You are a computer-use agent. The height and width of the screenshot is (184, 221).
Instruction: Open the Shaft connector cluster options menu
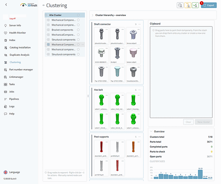140,24
